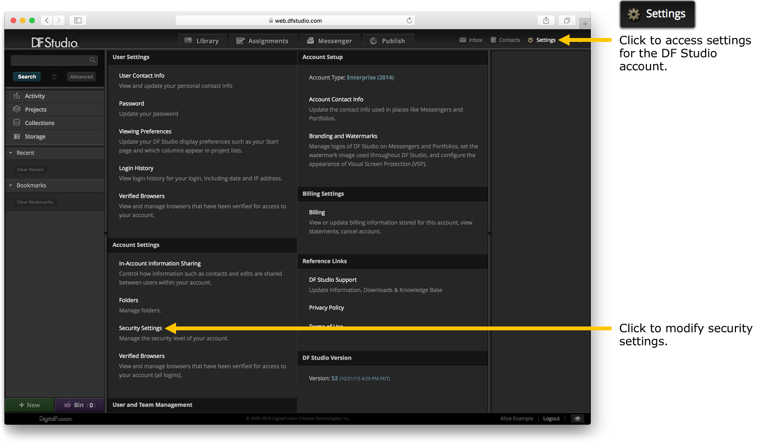Image resolution: width=762 pixels, height=443 pixels.
Task: Open the Library tab
Action: coord(202,41)
